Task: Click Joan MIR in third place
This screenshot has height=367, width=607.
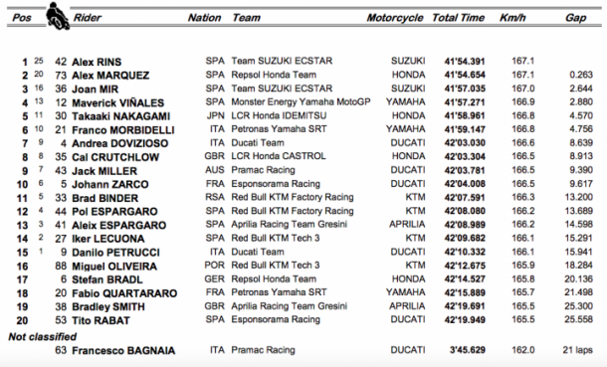Action: coord(95,90)
